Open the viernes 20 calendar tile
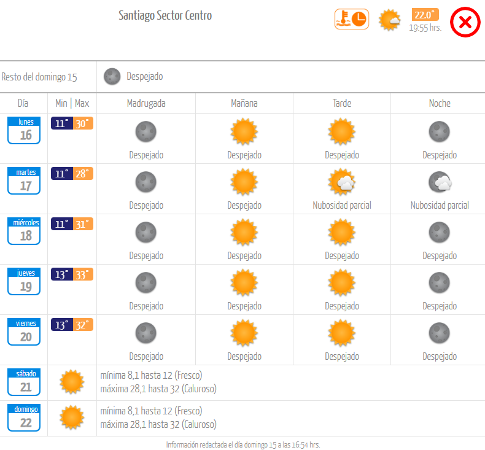The width and height of the screenshot is (485, 450). 24,332
